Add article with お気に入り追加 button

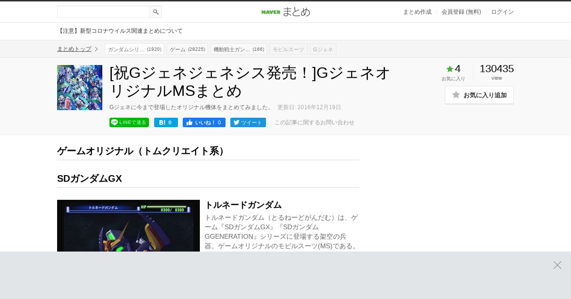[x=479, y=95]
